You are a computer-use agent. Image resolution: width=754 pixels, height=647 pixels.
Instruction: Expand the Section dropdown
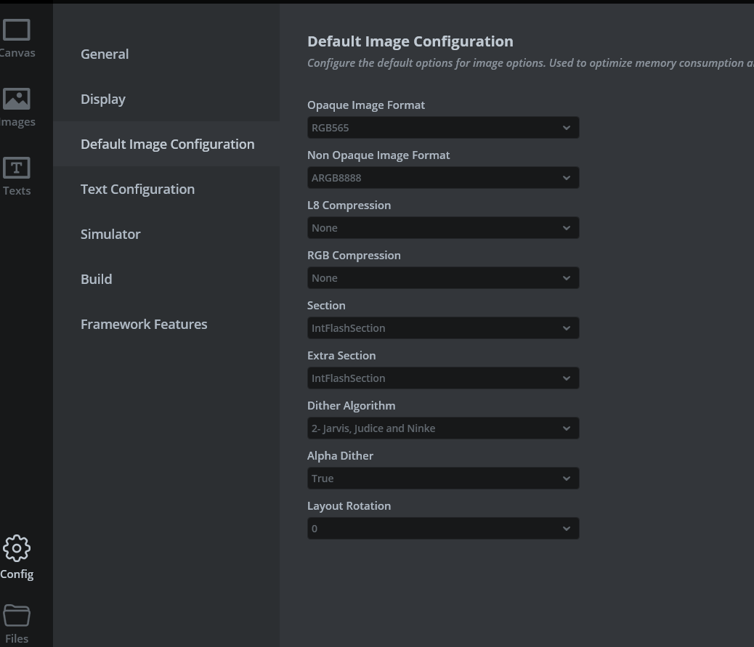pos(442,328)
